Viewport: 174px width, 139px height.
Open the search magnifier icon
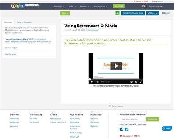(144, 6)
